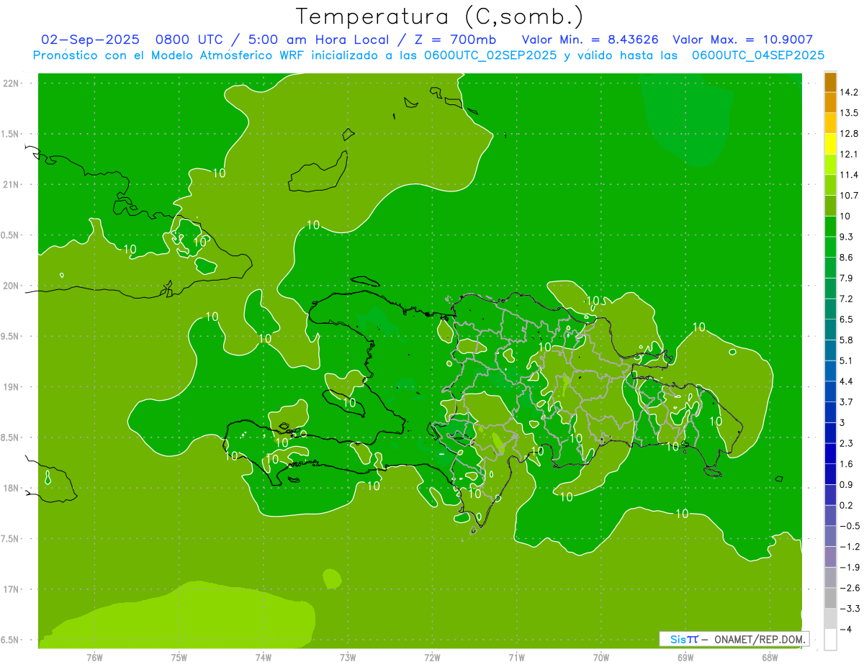Click blue colorbar segment between 3 and 3.7
864x667 pixels.
(830, 412)
